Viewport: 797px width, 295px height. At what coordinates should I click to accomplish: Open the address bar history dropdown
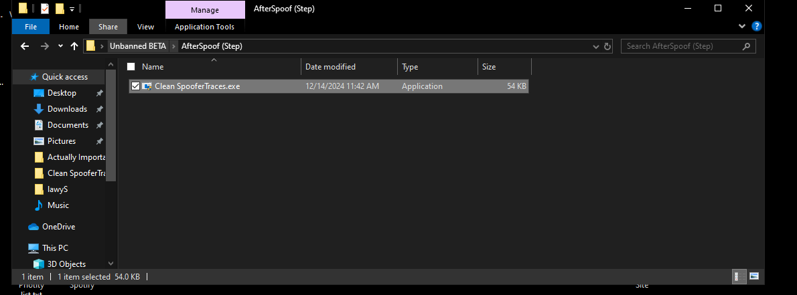click(597, 46)
